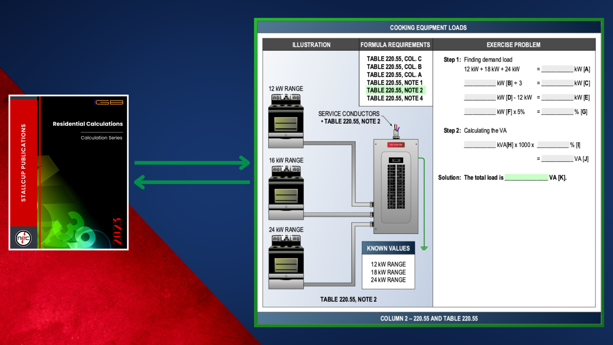Click the ground symbol beside panel
The image size is (613, 345).
click(424, 248)
